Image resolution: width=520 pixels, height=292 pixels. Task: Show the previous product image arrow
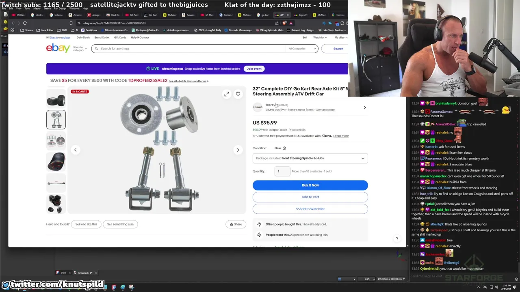(75, 150)
